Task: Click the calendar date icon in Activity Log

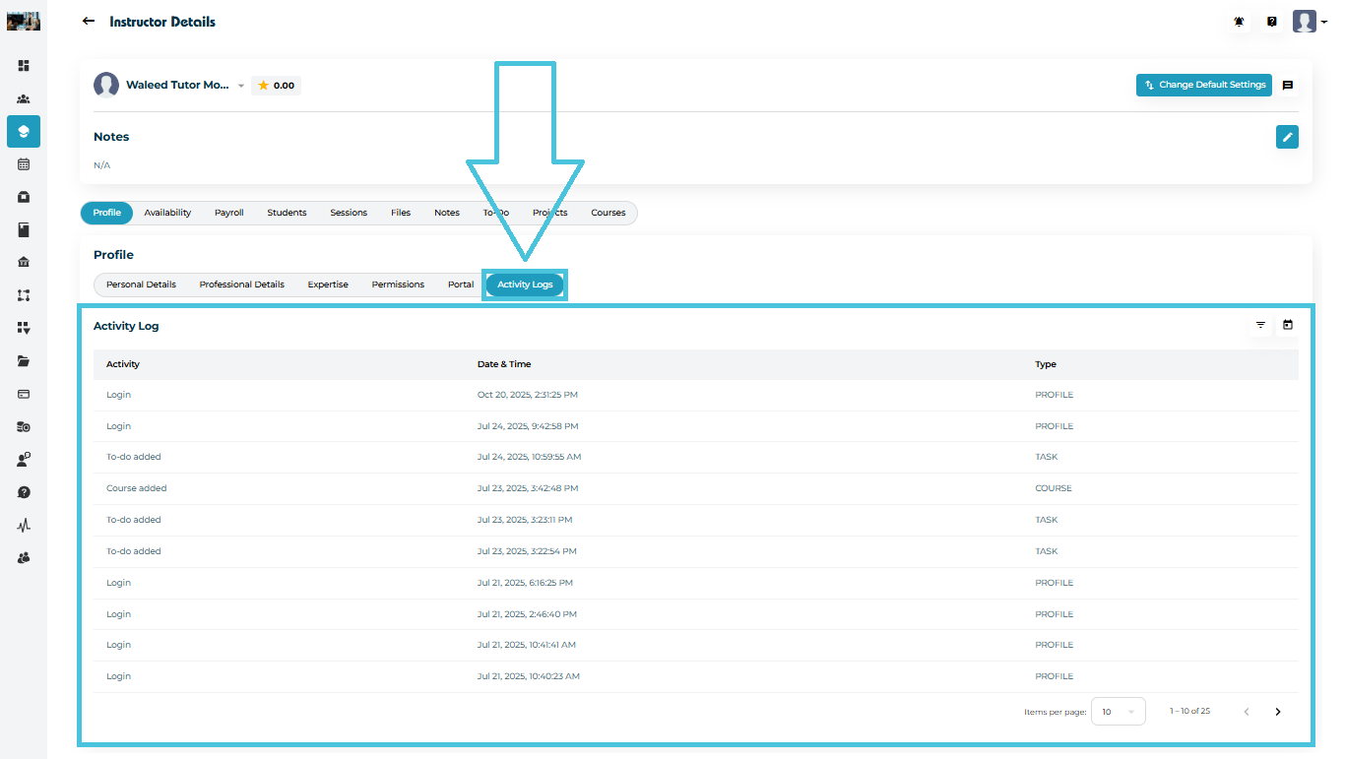Action: pyautogui.click(x=1288, y=325)
